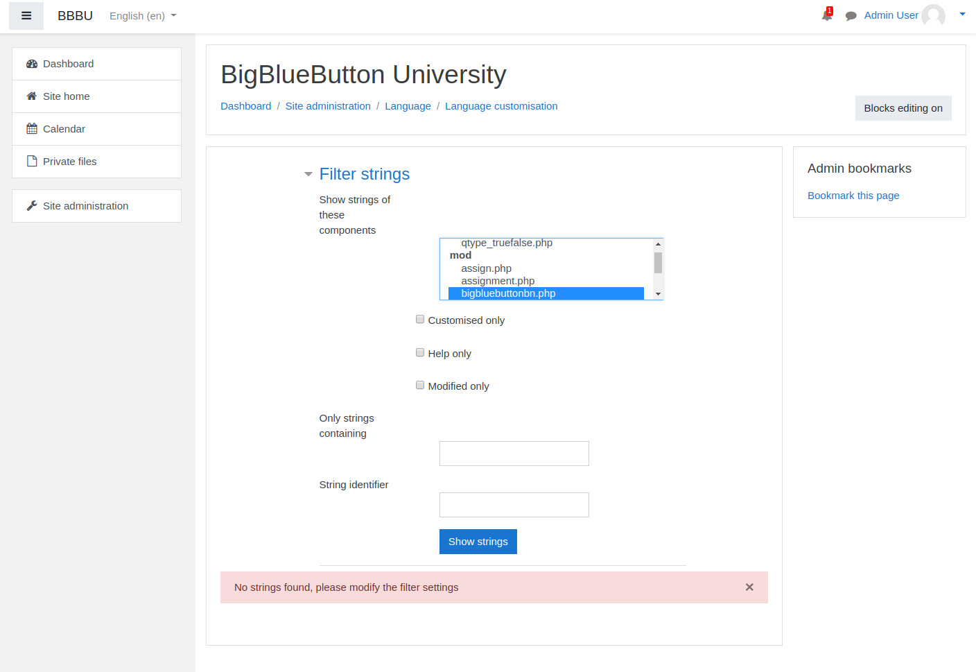The image size is (976, 672).
Task: Enable the Modified only checkbox
Action: coord(420,385)
